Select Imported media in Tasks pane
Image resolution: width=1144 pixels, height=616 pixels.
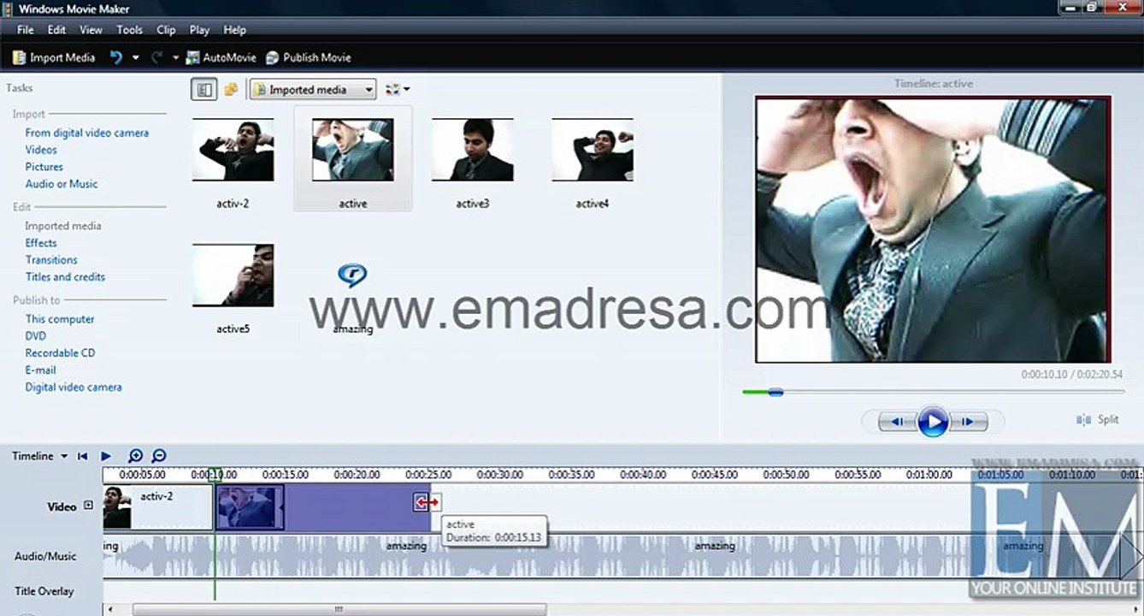point(62,226)
